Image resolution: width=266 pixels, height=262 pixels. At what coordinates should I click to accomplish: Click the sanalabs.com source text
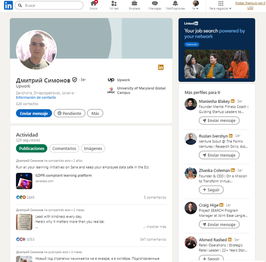(44, 181)
